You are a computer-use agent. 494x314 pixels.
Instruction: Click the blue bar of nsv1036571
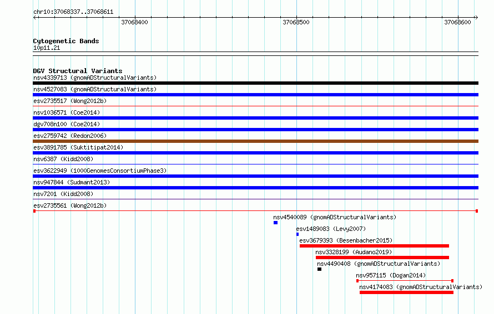tap(255, 118)
